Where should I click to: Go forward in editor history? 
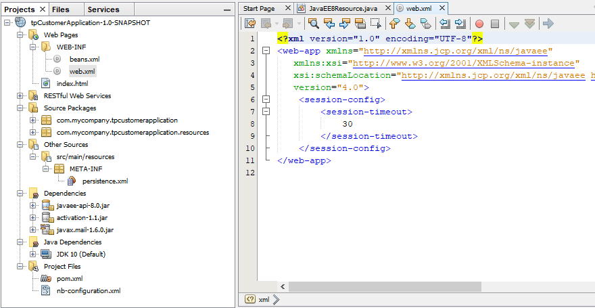288,24
